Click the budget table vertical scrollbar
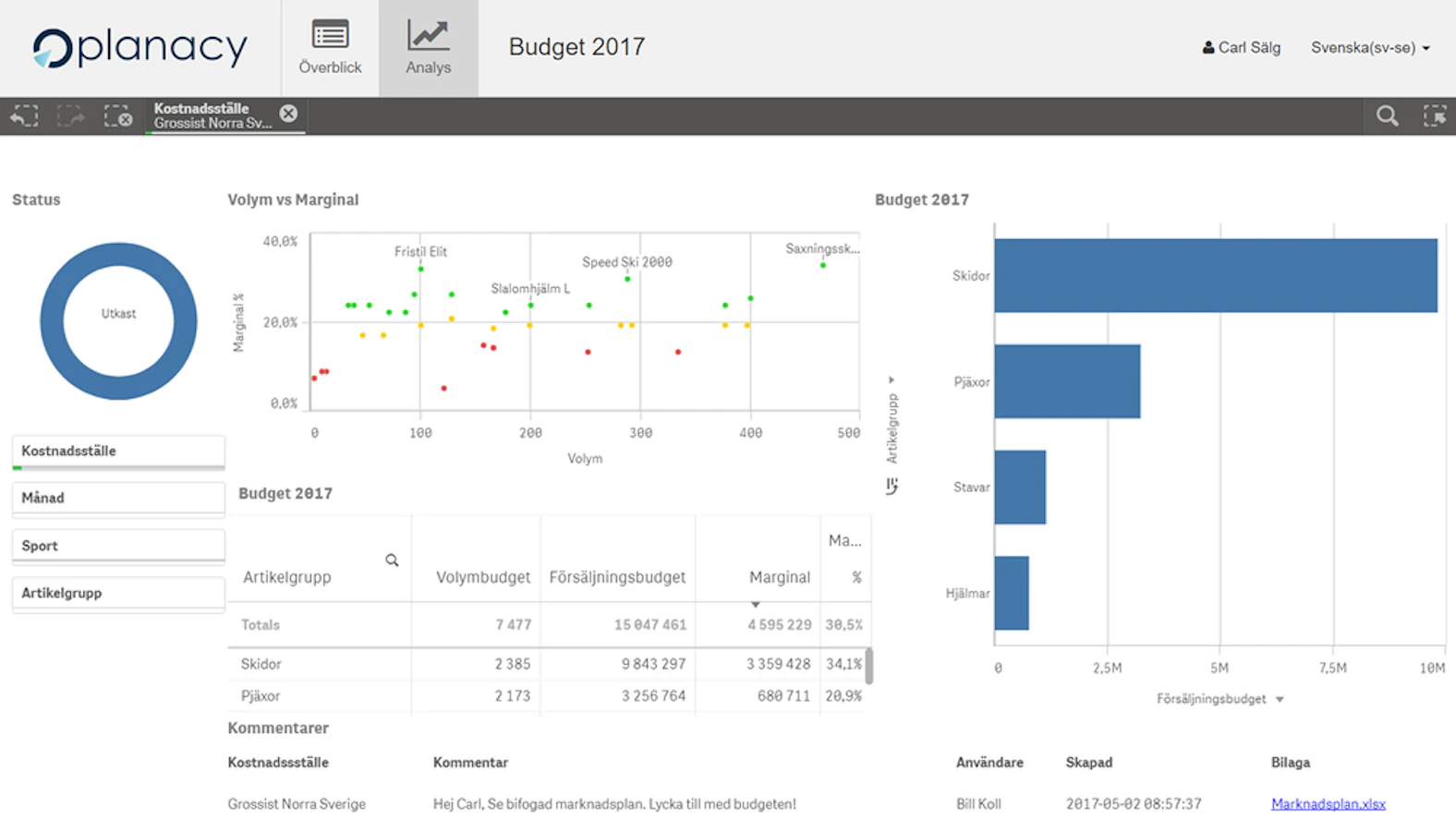Screen dimensions: 1456x831 point(869,666)
